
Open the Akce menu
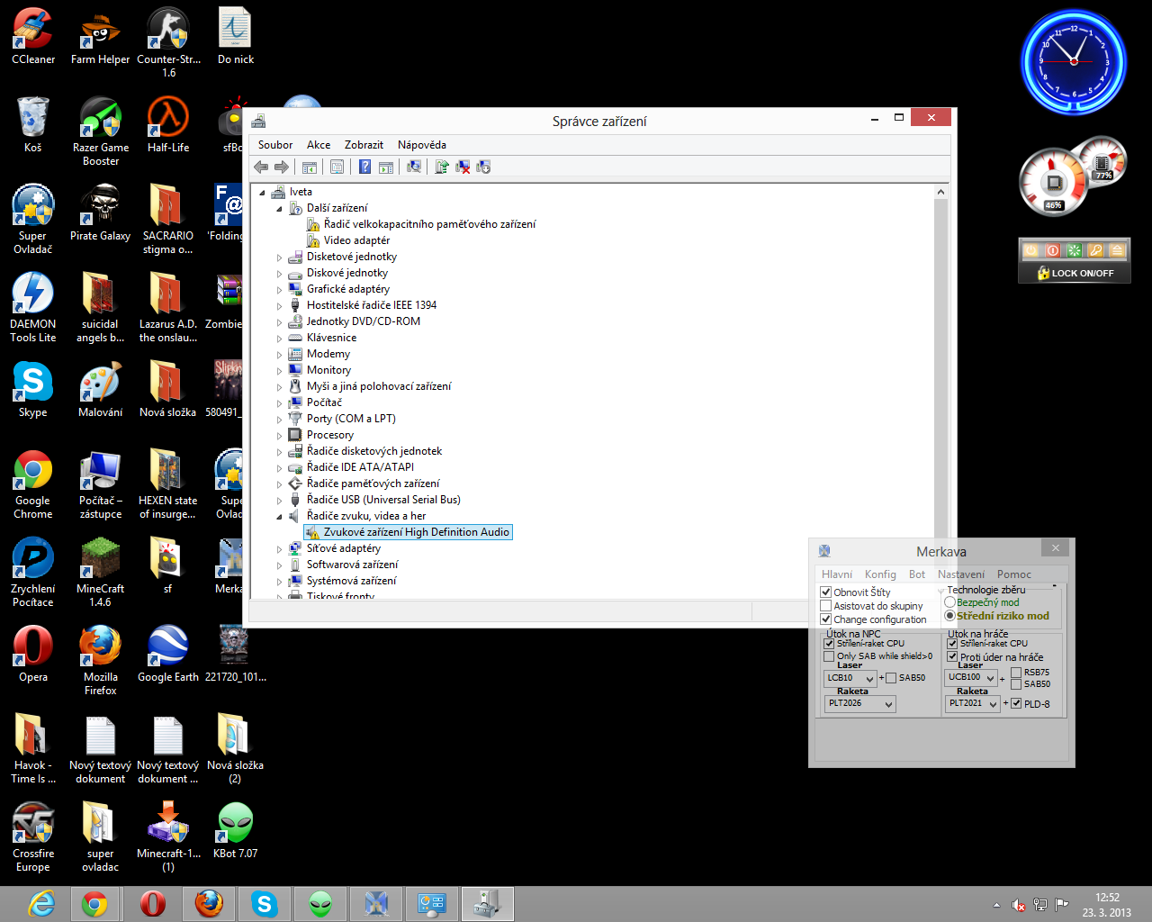click(318, 145)
